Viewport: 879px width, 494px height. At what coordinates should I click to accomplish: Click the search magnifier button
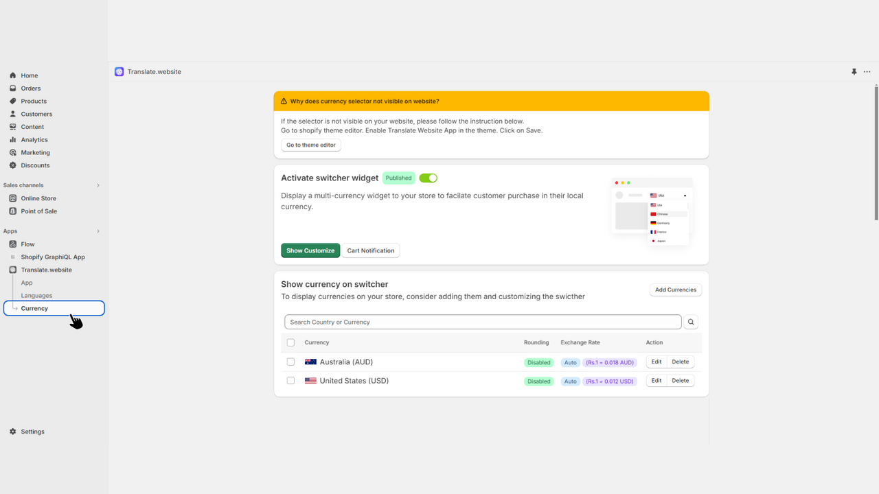pos(691,322)
